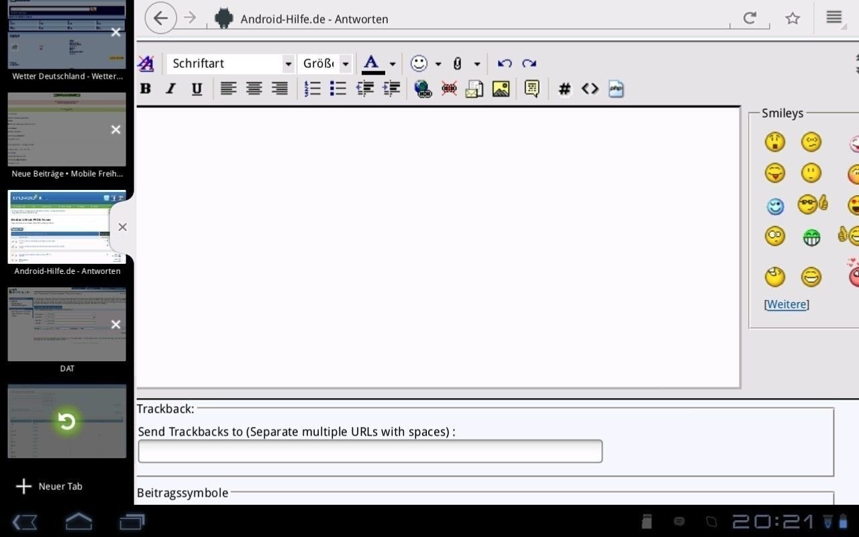Insert an image with picture icon
The height and width of the screenshot is (537, 859).
[x=501, y=89]
